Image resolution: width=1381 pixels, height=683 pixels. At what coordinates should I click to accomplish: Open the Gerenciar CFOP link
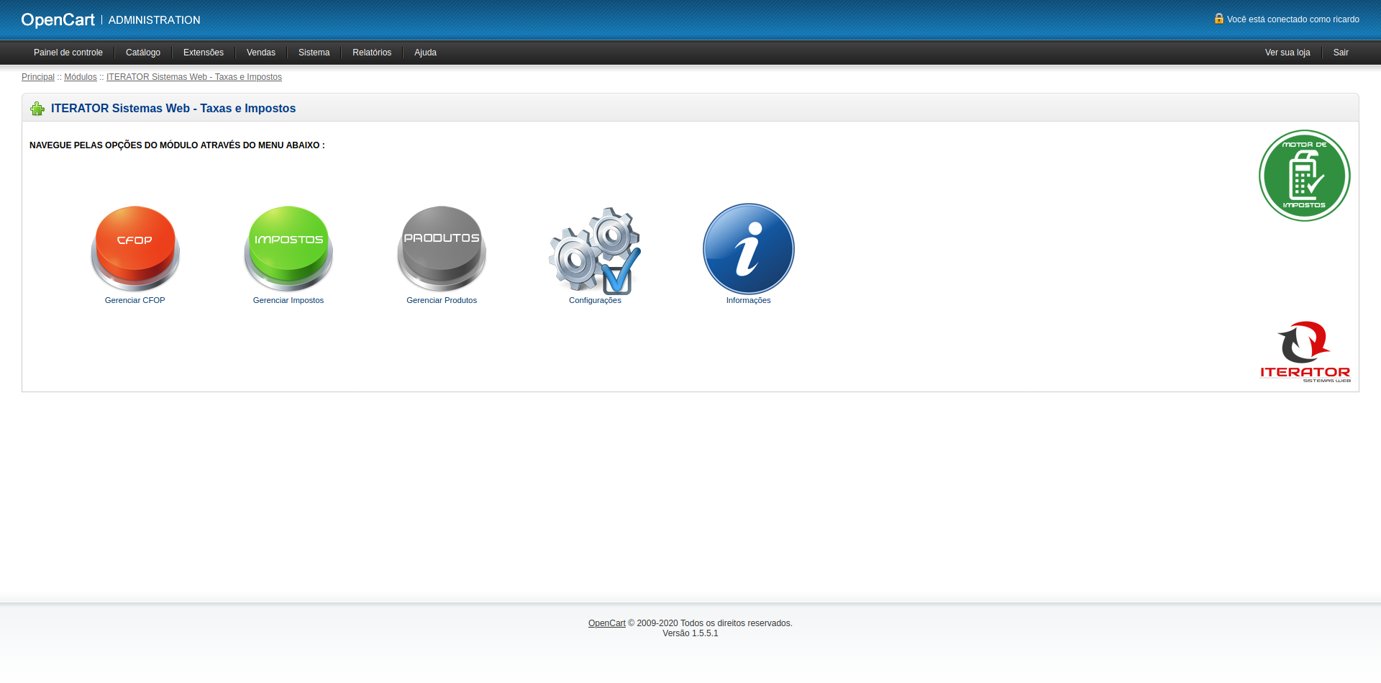[x=135, y=300]
